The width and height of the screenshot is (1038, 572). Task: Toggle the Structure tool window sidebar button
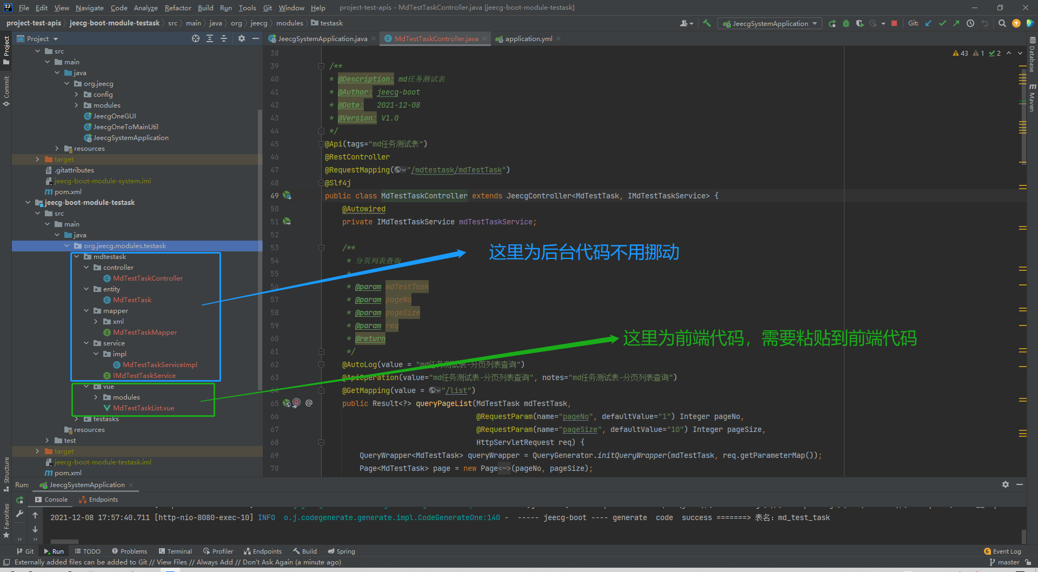[x=6, y=474]
